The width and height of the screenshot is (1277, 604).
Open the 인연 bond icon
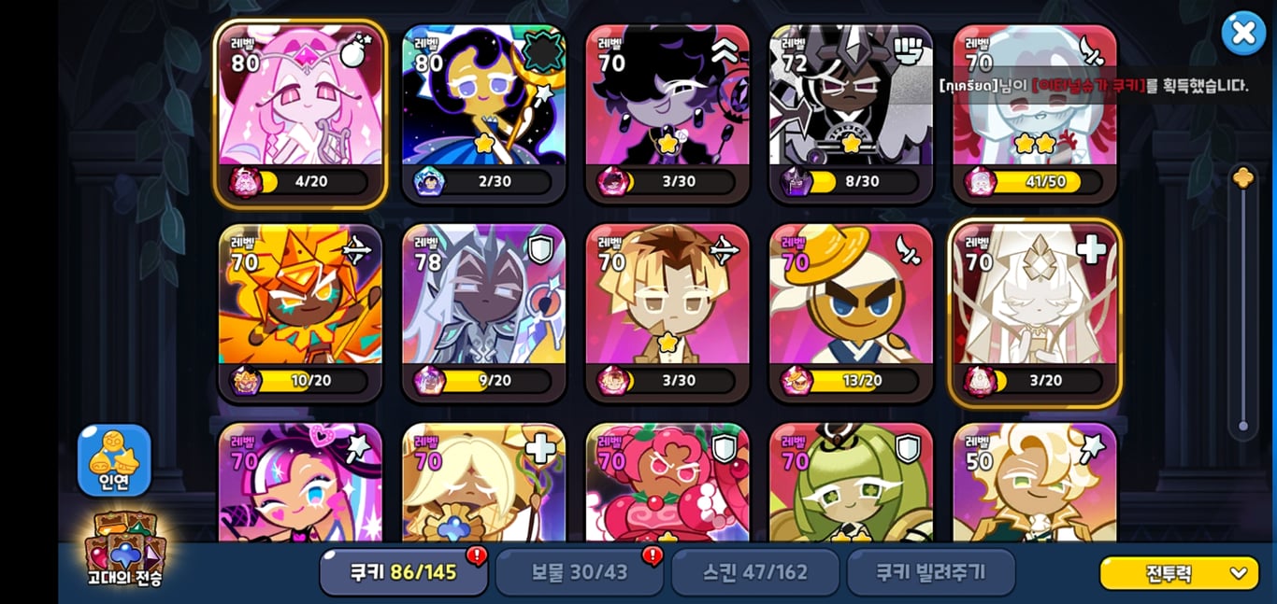pyautogui.click(x=114, y=459)
